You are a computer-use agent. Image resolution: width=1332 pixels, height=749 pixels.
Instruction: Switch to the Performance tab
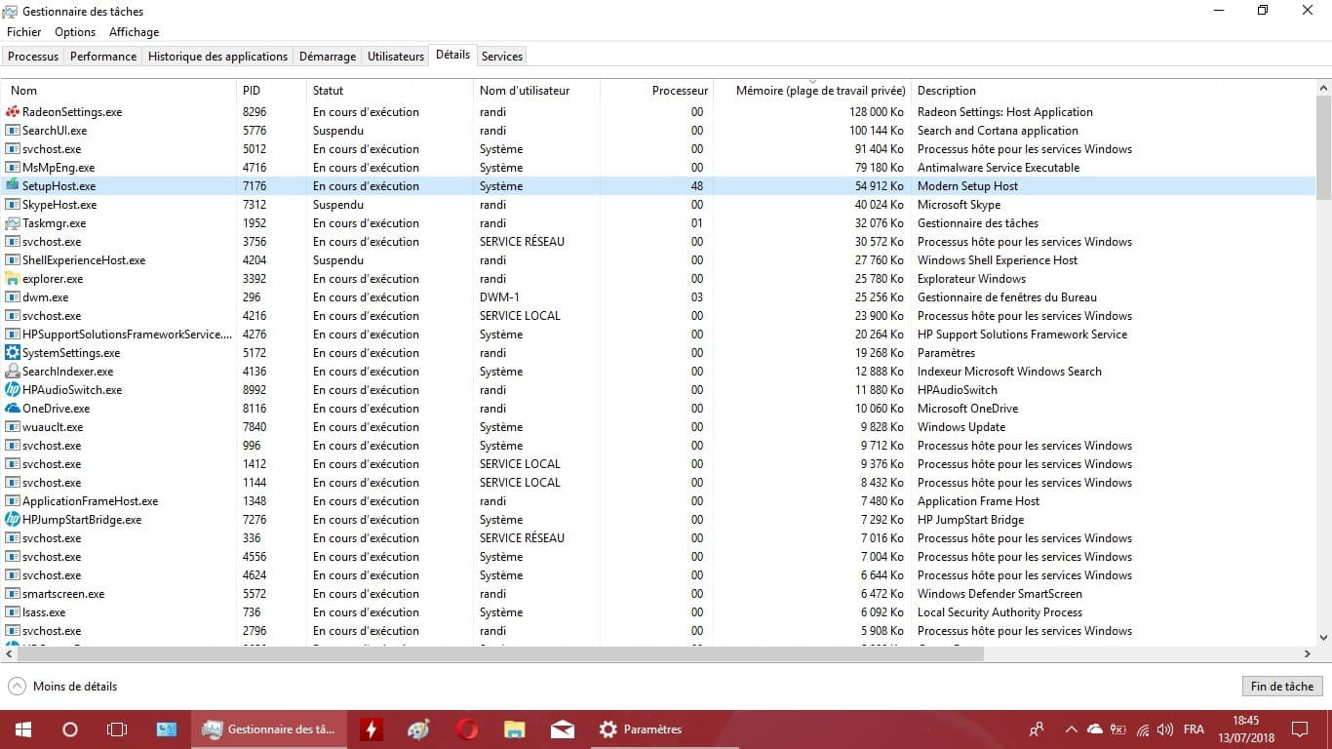(x=103, y=57)
